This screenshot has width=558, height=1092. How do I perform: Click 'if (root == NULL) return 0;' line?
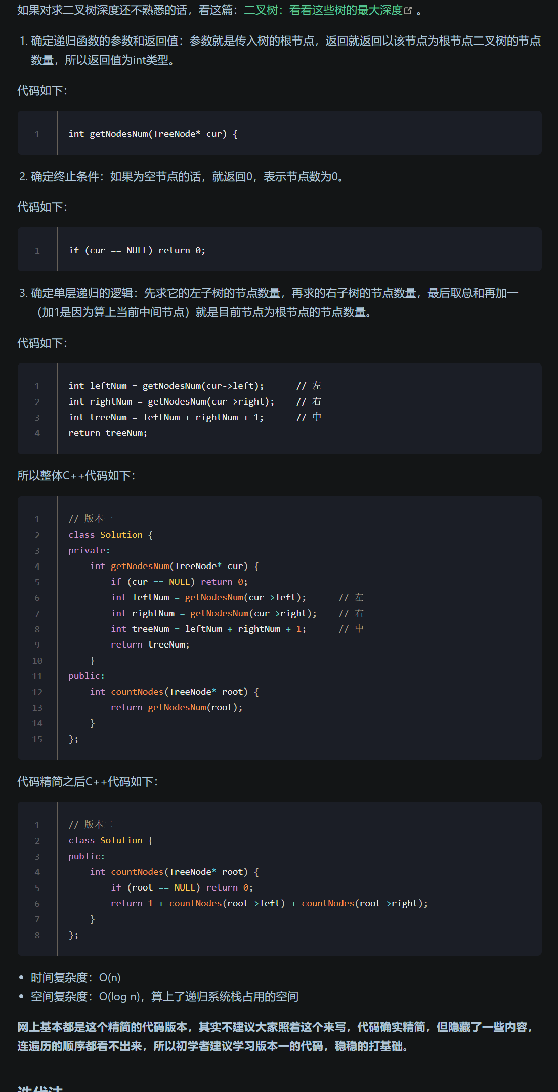182,887
